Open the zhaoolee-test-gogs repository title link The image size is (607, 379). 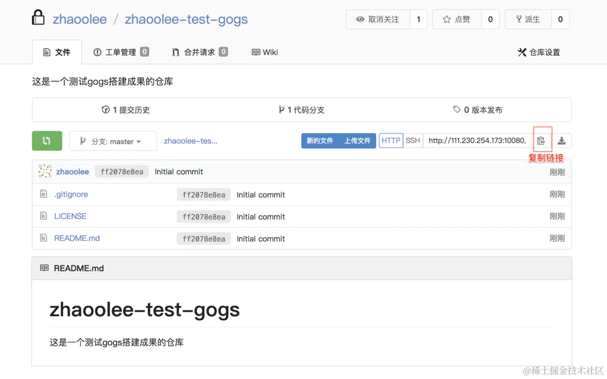pos(186,20)
